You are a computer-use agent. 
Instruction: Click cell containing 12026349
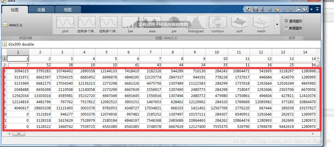[x=283, y=83]
